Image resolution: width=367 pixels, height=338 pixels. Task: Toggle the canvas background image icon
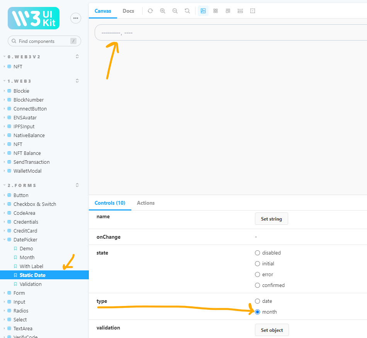pyautogui.click(x=203, y=11)
